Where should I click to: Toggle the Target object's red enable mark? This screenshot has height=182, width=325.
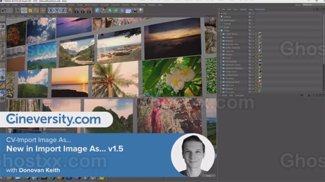[253, 27]
